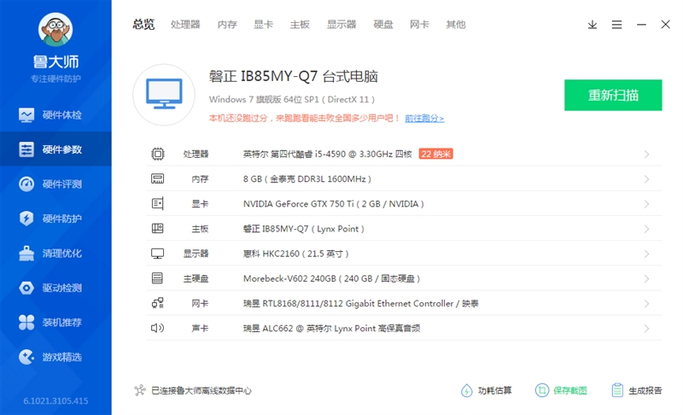Click the i5-4590 processor description text
Screen dimensions: 683x415
point(328,155)
